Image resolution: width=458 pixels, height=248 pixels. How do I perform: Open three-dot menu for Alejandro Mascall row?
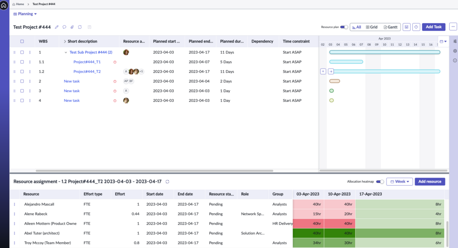(x=14, y=204)
